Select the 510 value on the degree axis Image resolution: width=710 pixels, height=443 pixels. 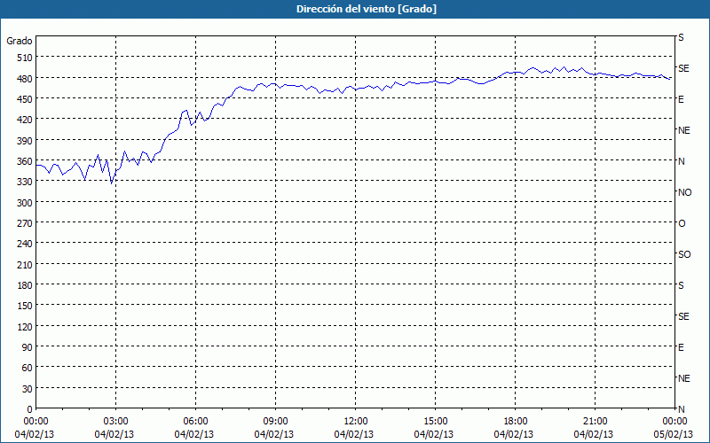pyautogui.click(x=25, y=58)
